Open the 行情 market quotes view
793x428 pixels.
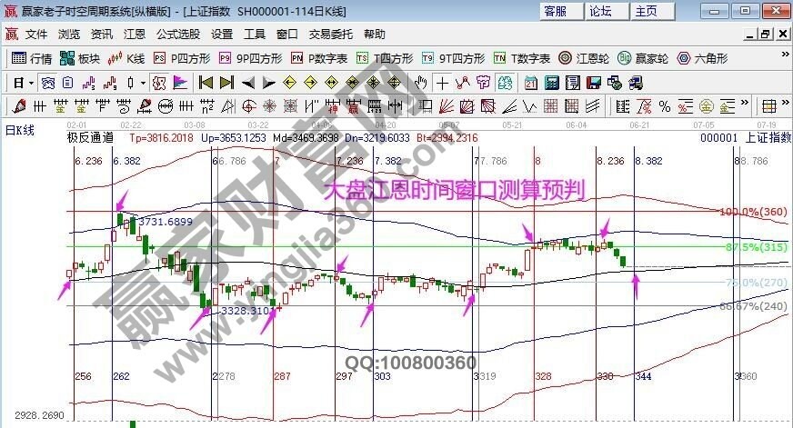pos(32,58)
